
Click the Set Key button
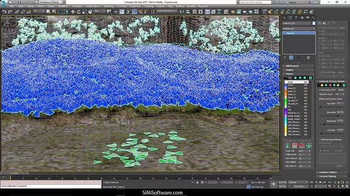coord(283,186)
